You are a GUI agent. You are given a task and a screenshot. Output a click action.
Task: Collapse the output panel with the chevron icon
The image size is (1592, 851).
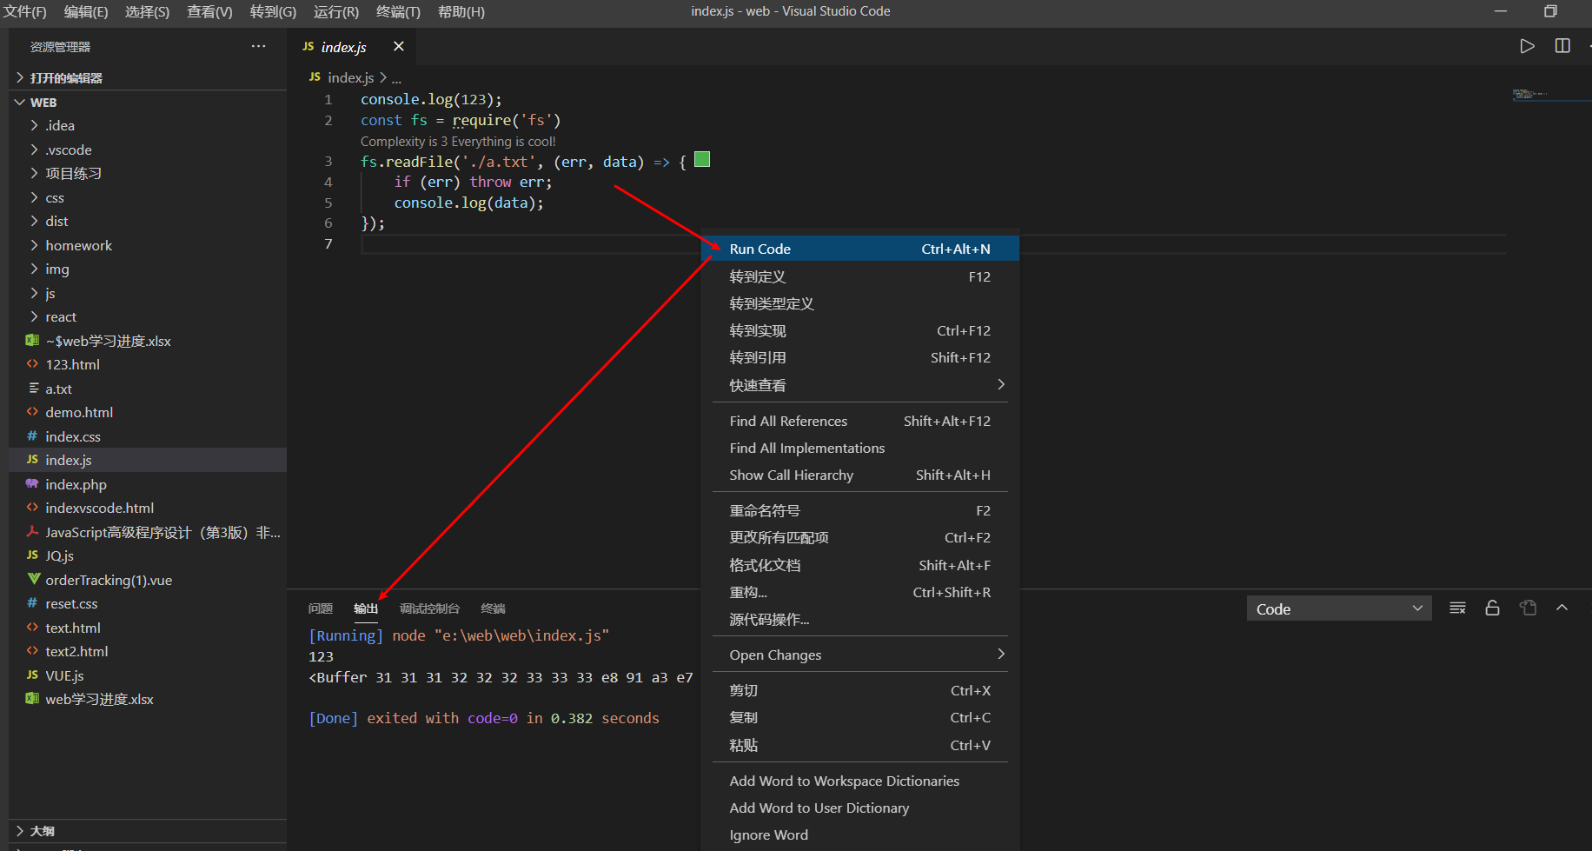tap(1562, 608)
